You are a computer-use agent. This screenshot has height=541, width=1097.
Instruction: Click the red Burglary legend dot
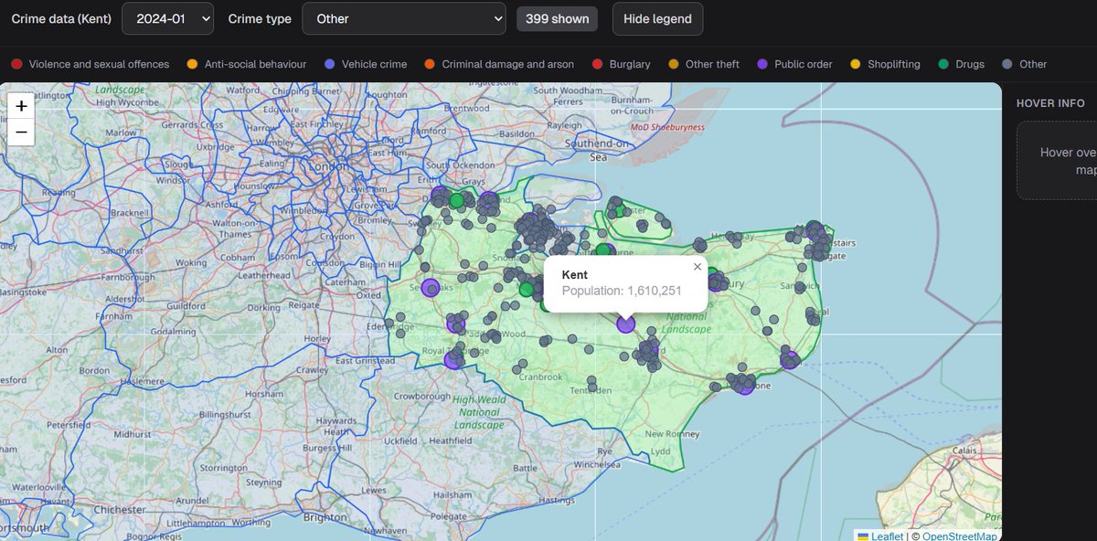pos(598,64)
